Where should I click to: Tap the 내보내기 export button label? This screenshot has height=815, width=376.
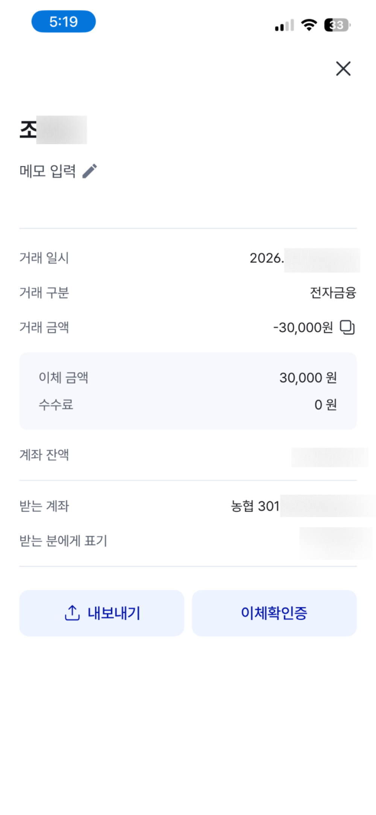click(114, 613)
